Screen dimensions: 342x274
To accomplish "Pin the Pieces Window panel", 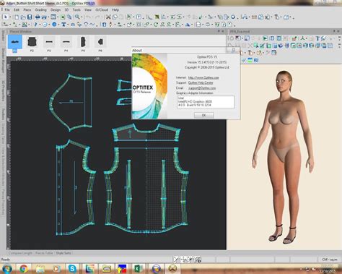I will [x=219, y=31].
